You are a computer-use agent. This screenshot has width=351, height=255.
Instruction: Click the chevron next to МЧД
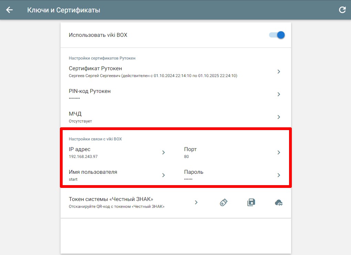coord(279,117)
